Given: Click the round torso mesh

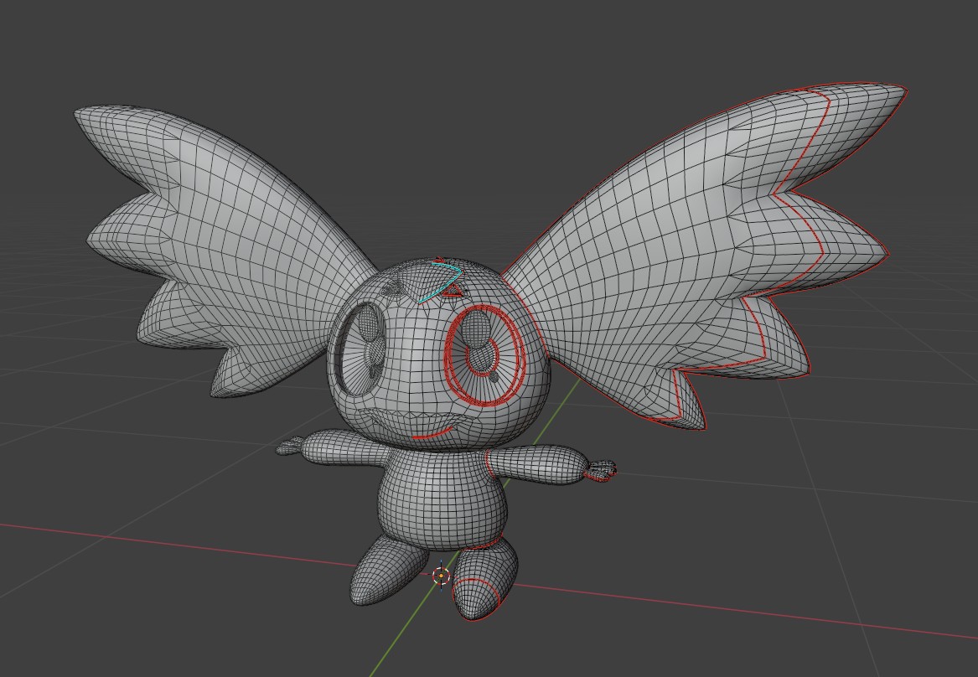Looking at the screenshot, I should coord(442,499).
